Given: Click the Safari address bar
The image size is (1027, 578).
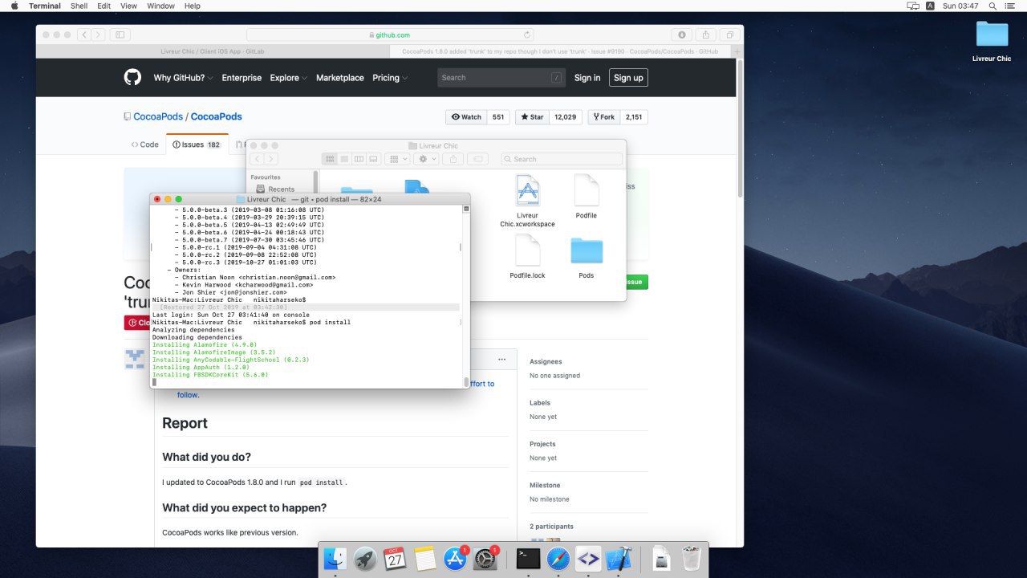Looking at the screenshot, I should point(391,35).
